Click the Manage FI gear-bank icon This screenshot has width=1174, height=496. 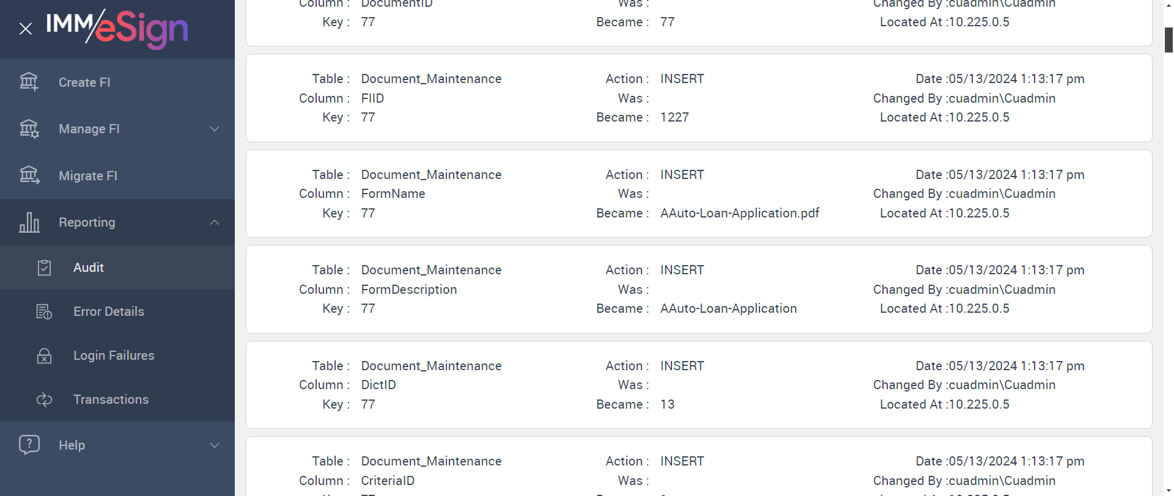[29, 129]
